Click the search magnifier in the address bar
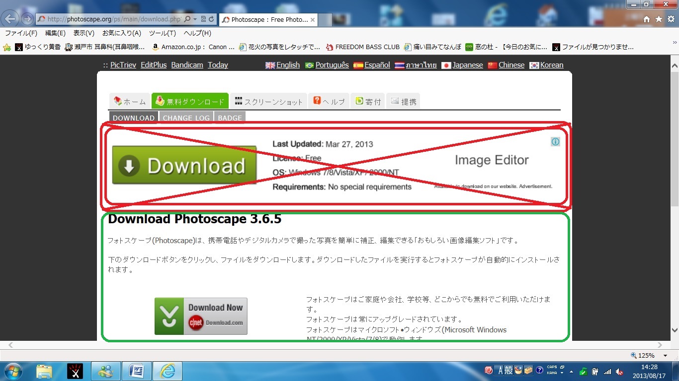679x381 pixels. (x=187, y=19)
